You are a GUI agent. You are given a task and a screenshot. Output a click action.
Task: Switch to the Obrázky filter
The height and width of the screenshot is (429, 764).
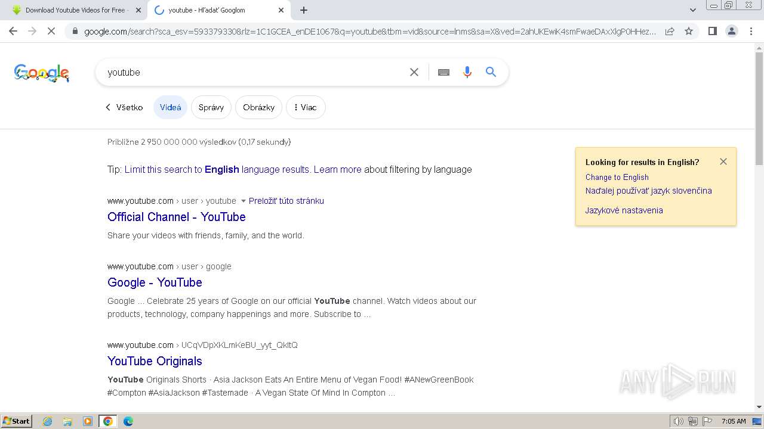(258, 107)
